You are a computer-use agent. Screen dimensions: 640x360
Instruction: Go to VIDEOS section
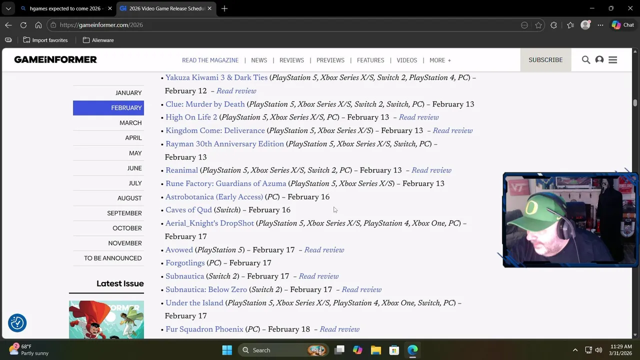(x=406, y=60)
